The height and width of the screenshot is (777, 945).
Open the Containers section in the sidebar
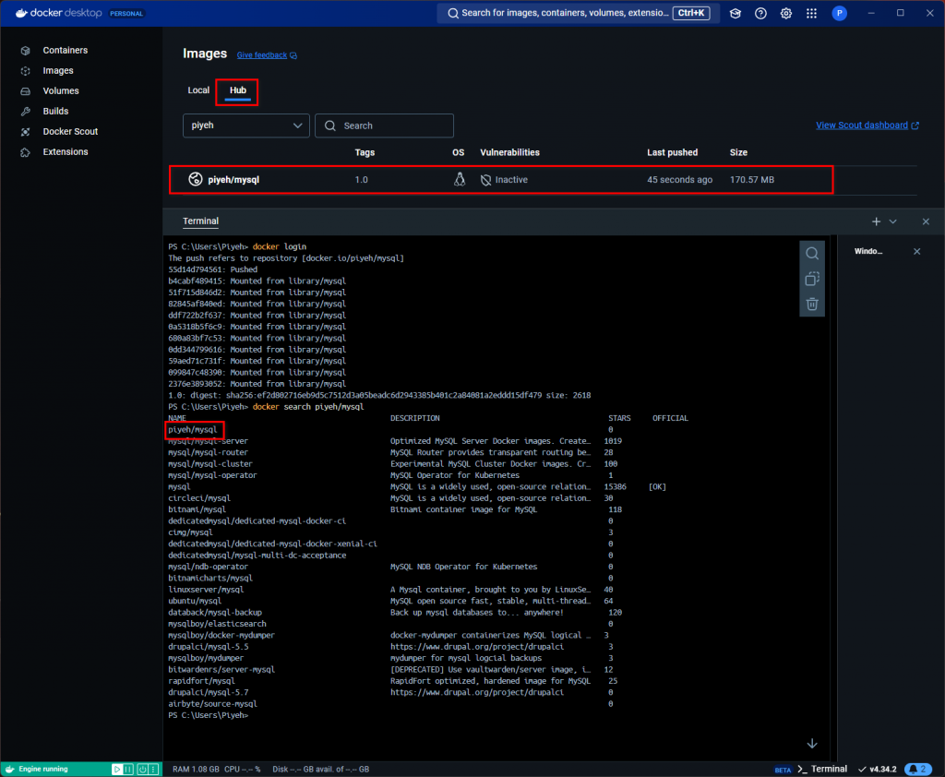coord(66,50)
